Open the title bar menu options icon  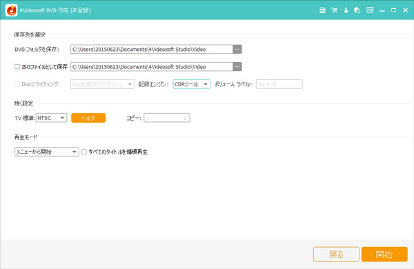tap(370, 10)
